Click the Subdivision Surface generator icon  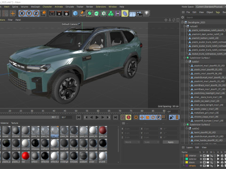pos(89,14)
